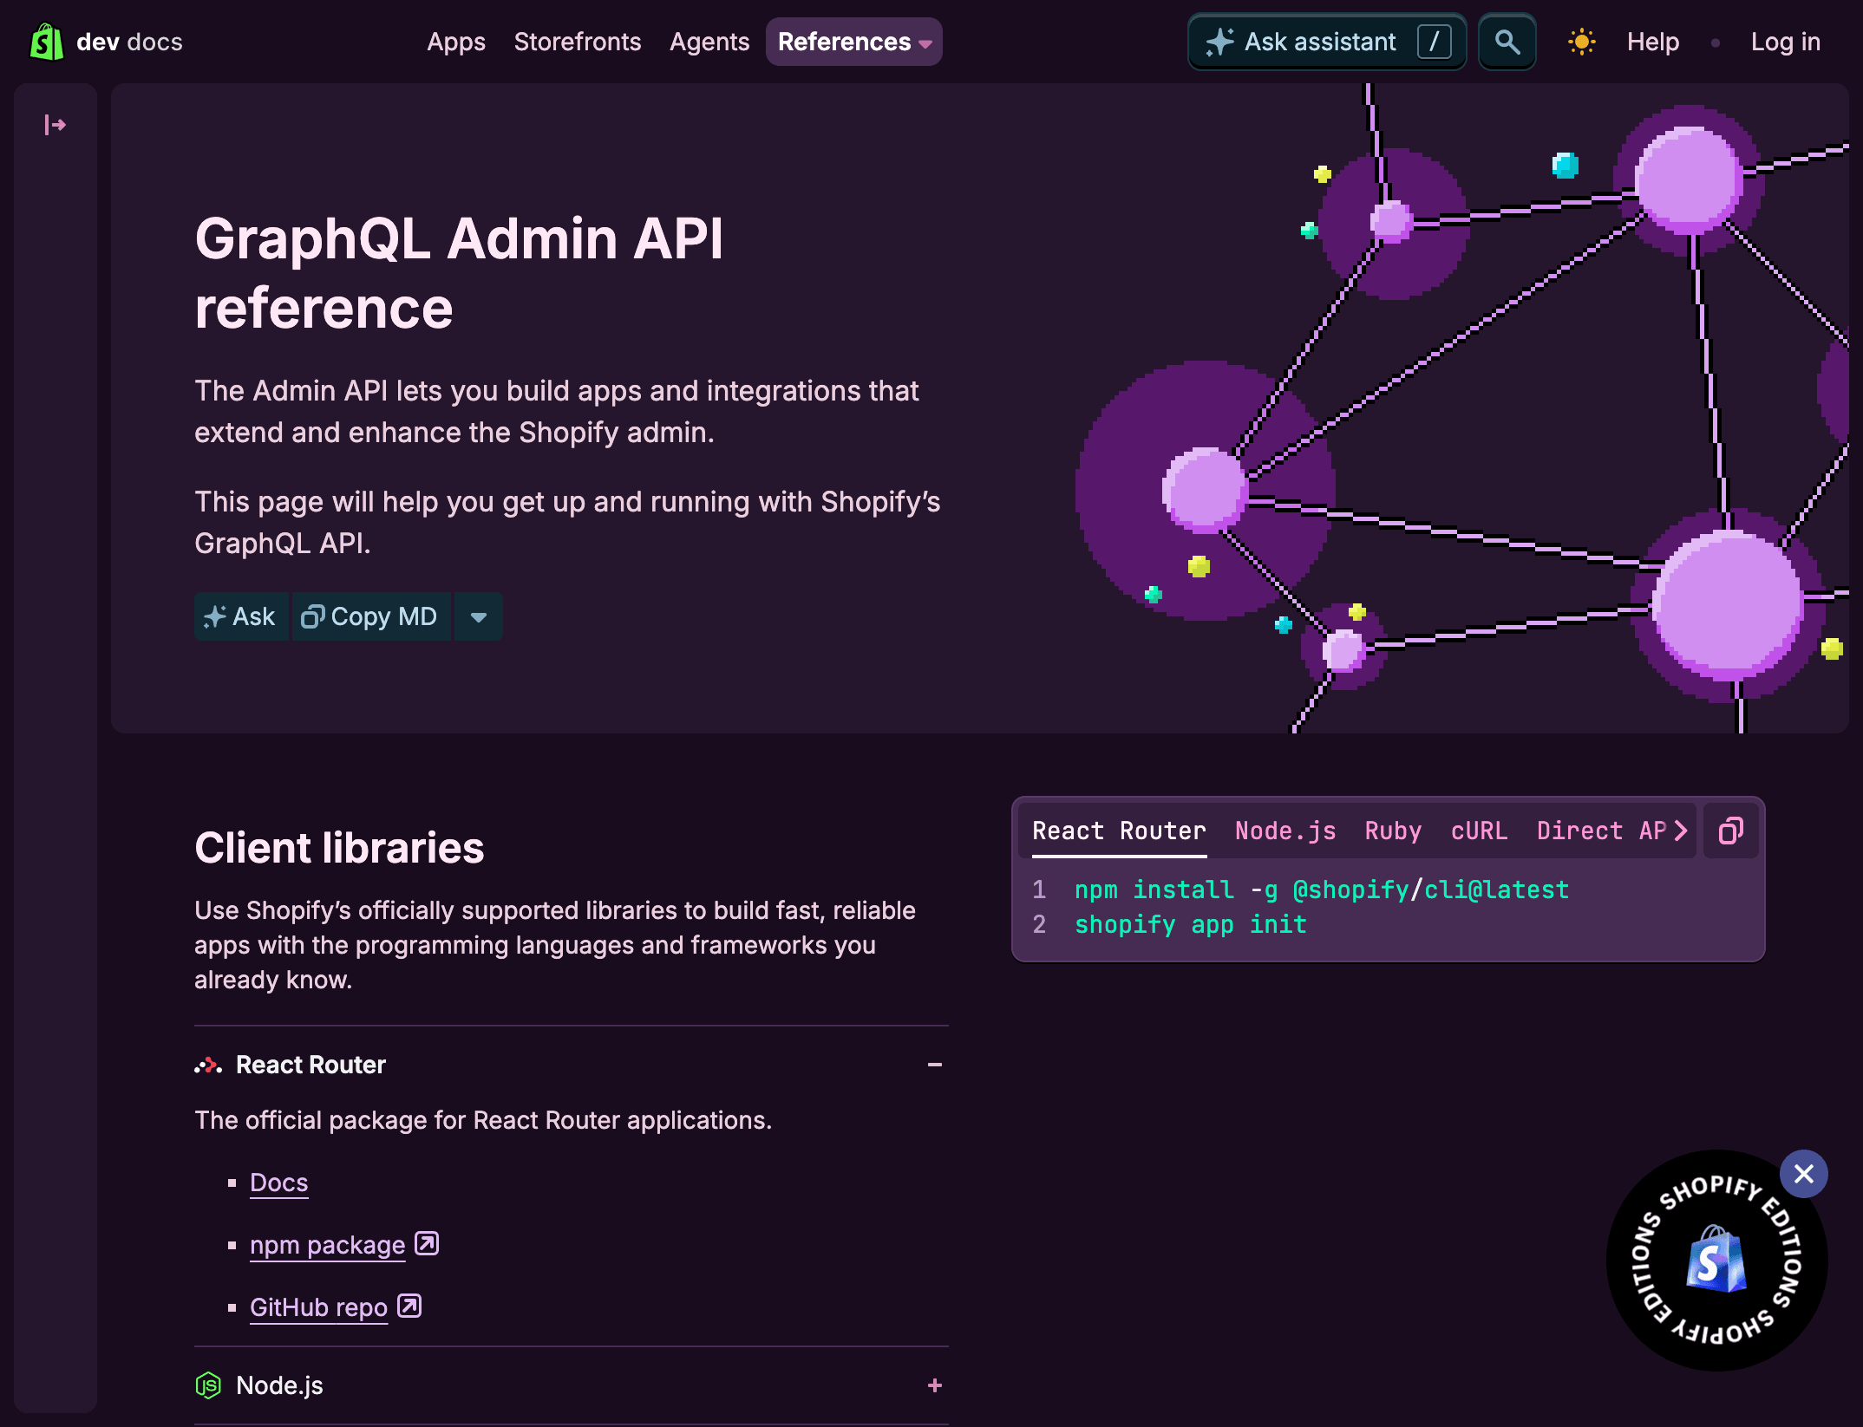The image size is (1863, 1427).
Task: Open the npm package link
Action: coord(328,1245)
